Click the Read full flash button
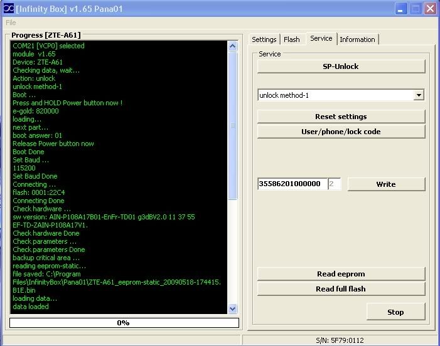 click(341, 289)
